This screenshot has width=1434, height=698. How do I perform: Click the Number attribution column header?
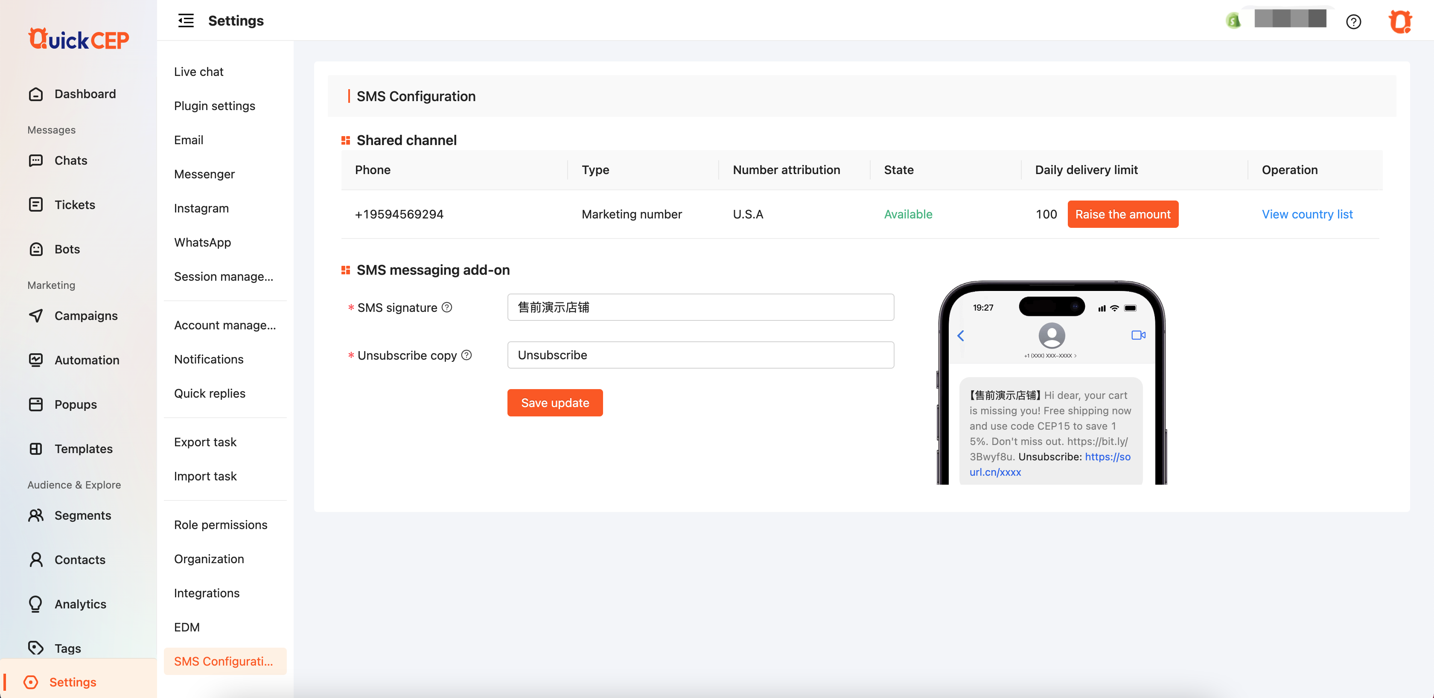[x=786, y=170]
